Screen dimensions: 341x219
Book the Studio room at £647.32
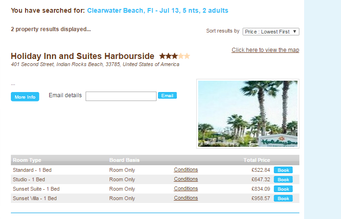point(283,179)
